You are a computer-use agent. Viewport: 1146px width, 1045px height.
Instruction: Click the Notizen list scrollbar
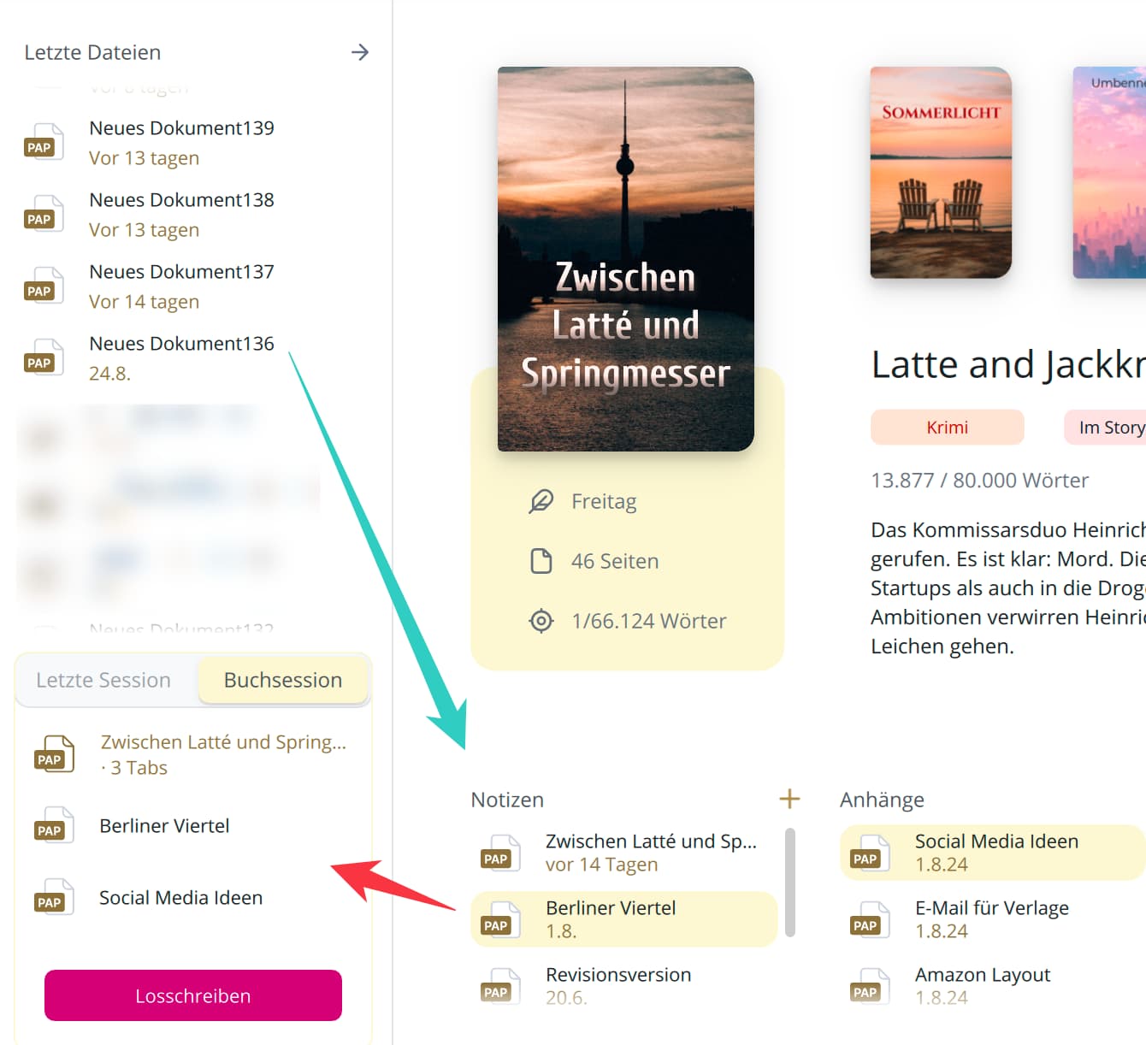click(790, 881)
